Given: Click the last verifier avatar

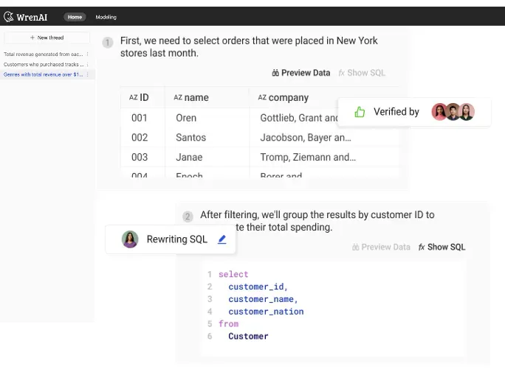Looking at the screenshot, I should (466, 112).
